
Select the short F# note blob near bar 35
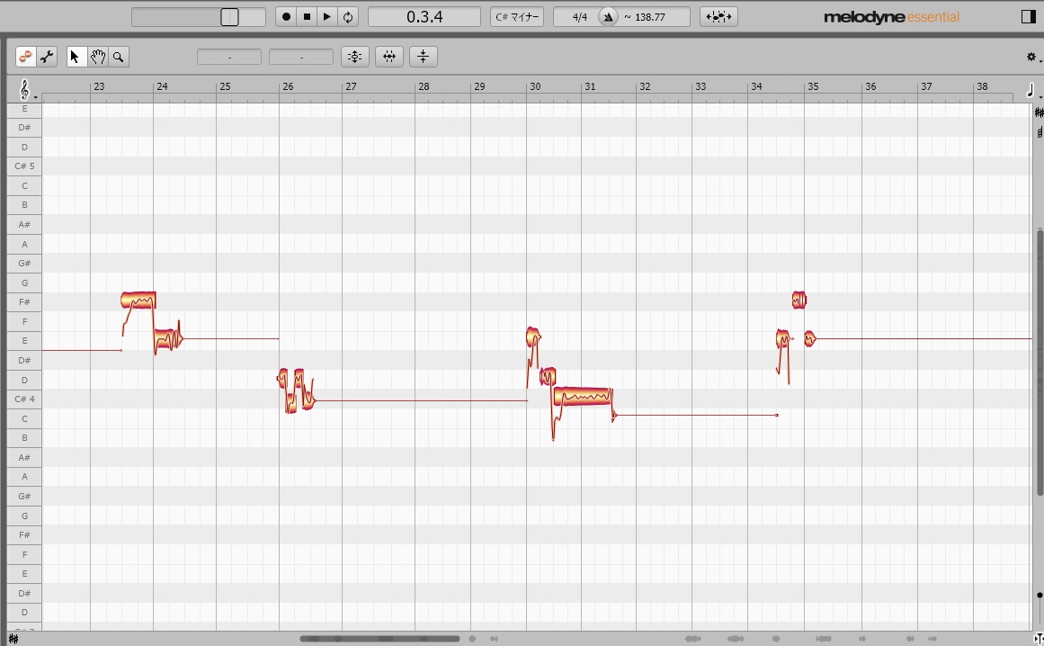point(799,301)
